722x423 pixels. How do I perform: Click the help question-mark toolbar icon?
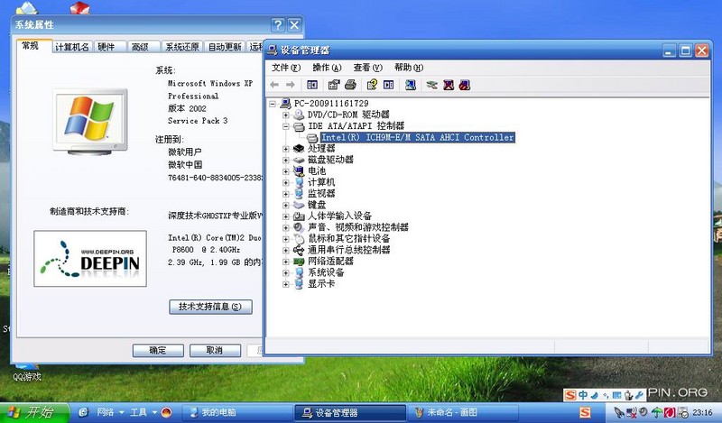click(x=372, y=85)
